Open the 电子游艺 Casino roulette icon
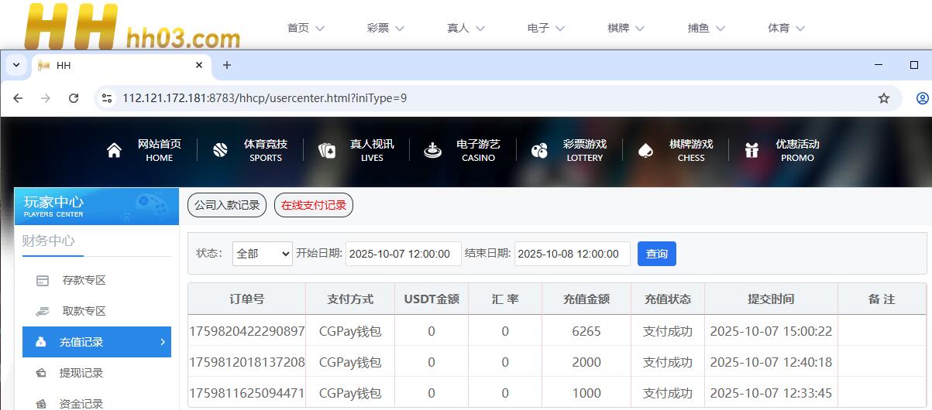This screenshot has height=410, width=932. point(433,150)
